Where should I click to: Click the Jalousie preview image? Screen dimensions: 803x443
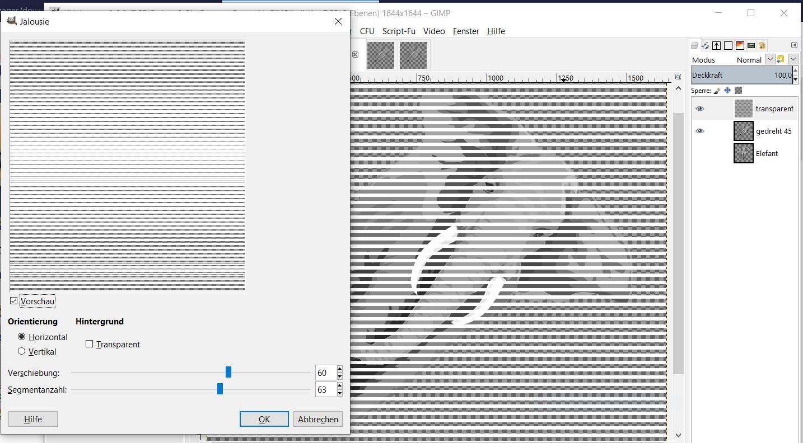tap(128, 166)
